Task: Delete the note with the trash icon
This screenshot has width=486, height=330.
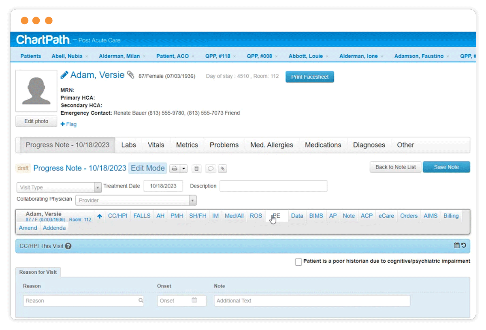Action: [196, 168]
